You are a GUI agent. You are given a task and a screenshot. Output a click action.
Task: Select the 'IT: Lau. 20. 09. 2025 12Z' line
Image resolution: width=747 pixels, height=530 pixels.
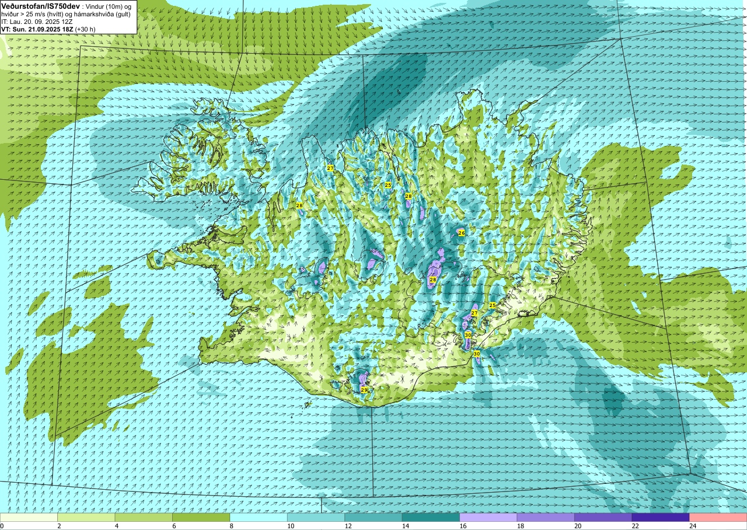coord(37,21)
